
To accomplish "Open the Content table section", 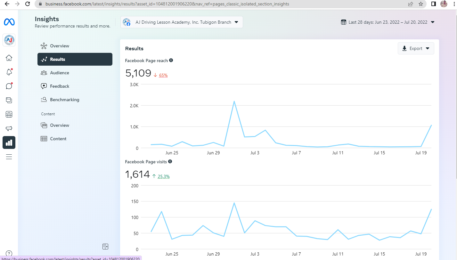I will (75, 139).
